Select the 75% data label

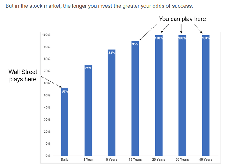[88, 68]
